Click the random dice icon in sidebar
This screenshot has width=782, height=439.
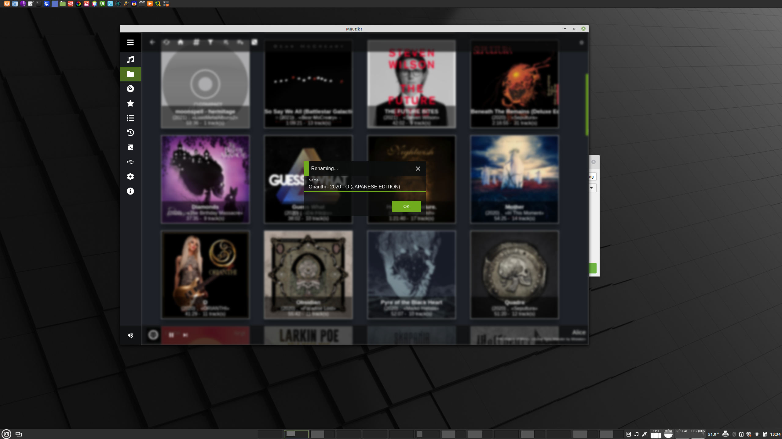pyautogui.click(x=130, y=147)
